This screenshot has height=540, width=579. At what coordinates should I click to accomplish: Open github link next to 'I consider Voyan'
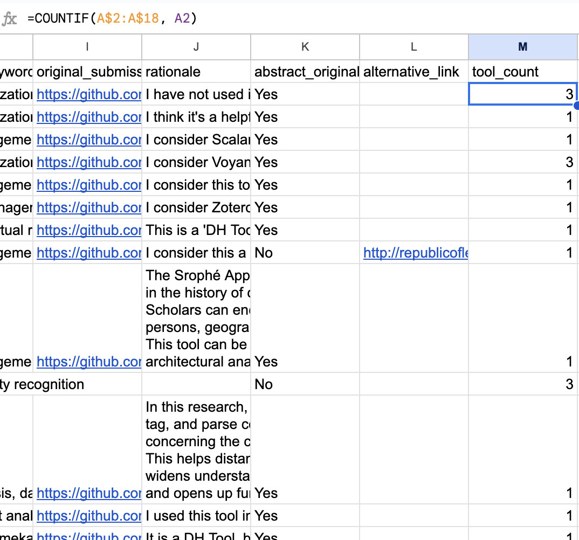coord(88,162)
